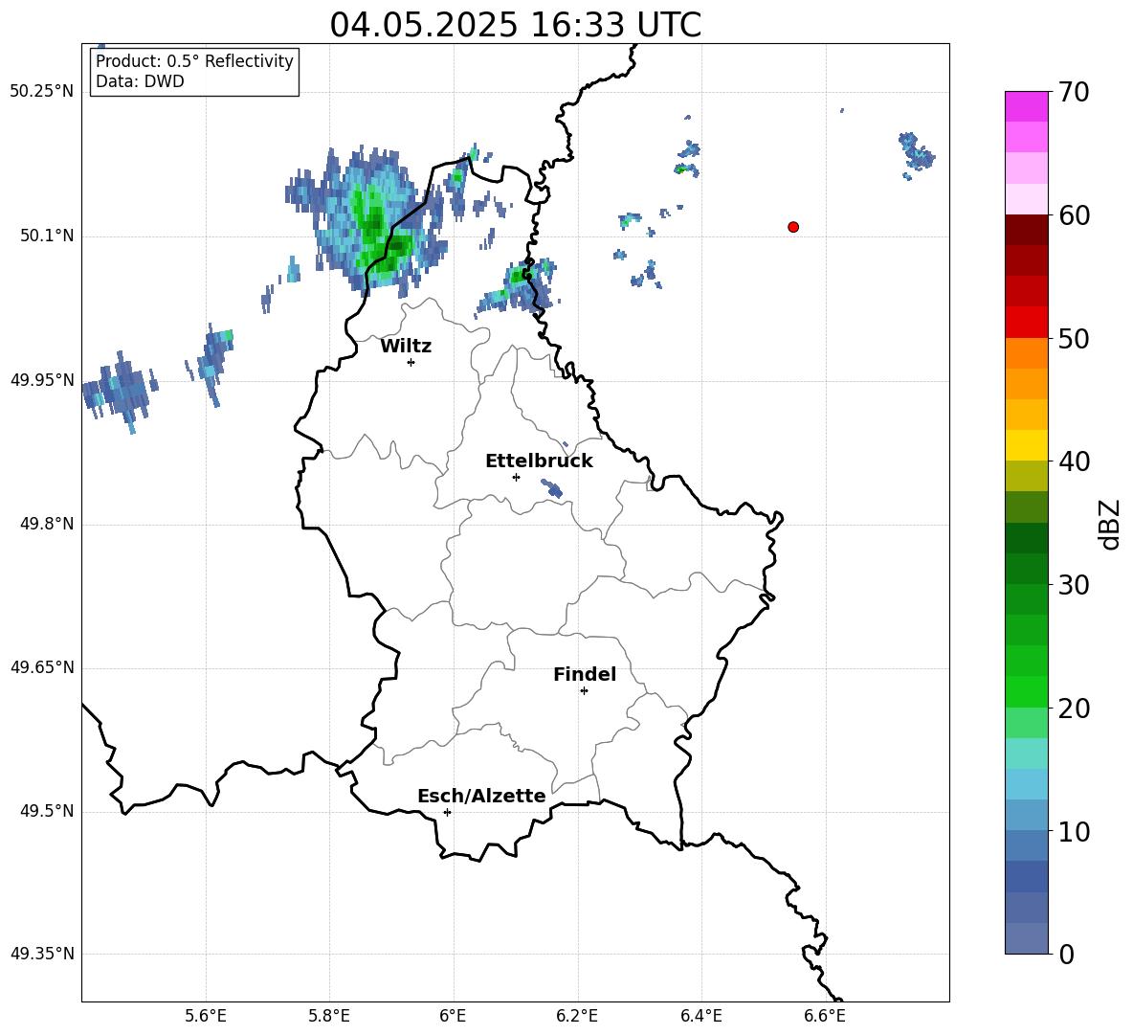Click the 6.4°E longitude label
The image size is (1133, 1035).
click(700, 1016)
